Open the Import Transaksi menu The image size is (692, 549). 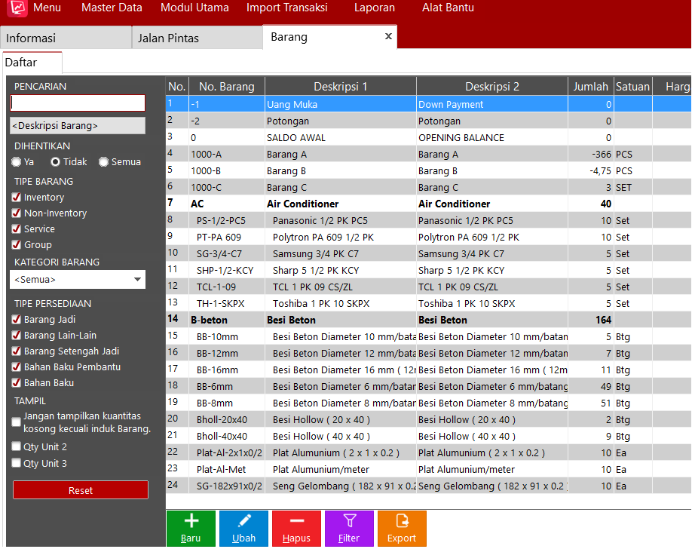(287, 8)
